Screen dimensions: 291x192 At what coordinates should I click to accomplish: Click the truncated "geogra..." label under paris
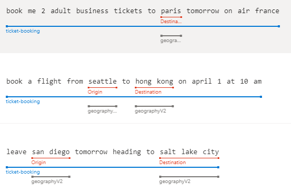coord(171,41)
